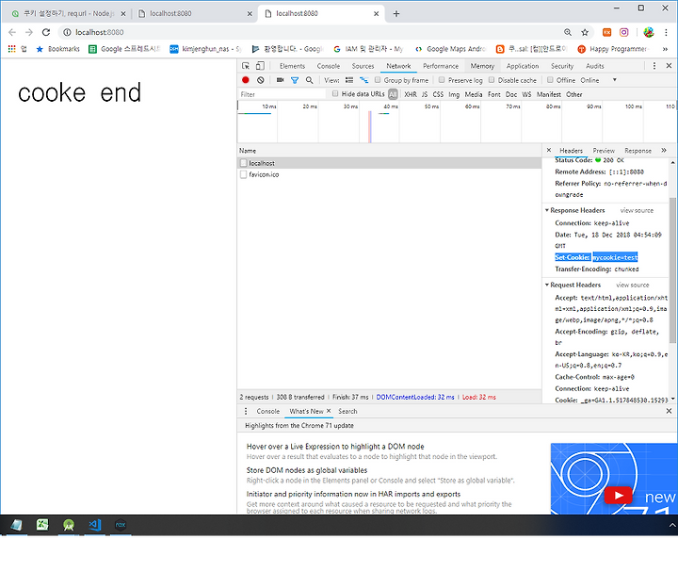Click the capture screenshots camera icon
This screenshot has height=588, width=678.
coord(281,80)
